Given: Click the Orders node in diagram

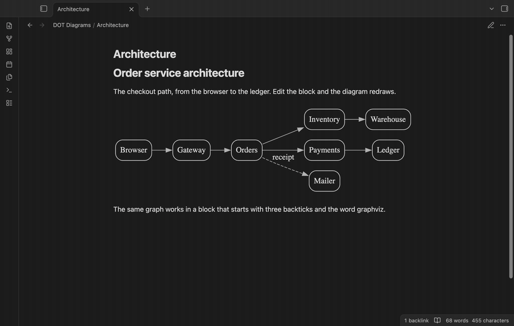Looking at the screenshot, I should (247, 150).
